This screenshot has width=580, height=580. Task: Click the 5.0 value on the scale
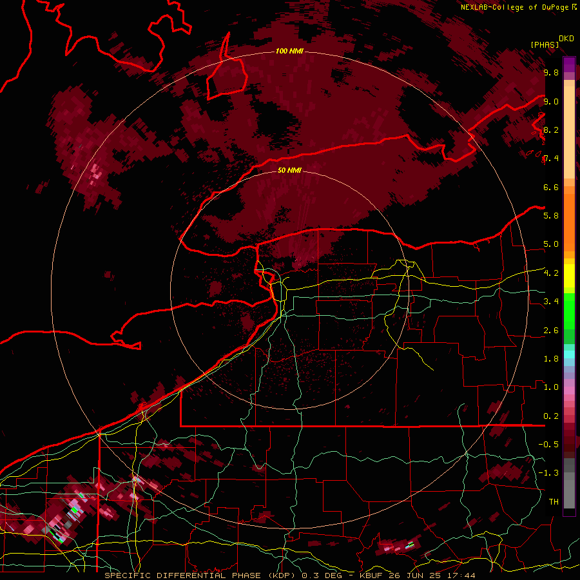tap(551, 244)
